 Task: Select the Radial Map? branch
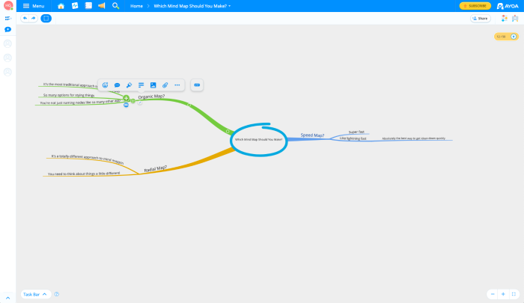(156, 168)
